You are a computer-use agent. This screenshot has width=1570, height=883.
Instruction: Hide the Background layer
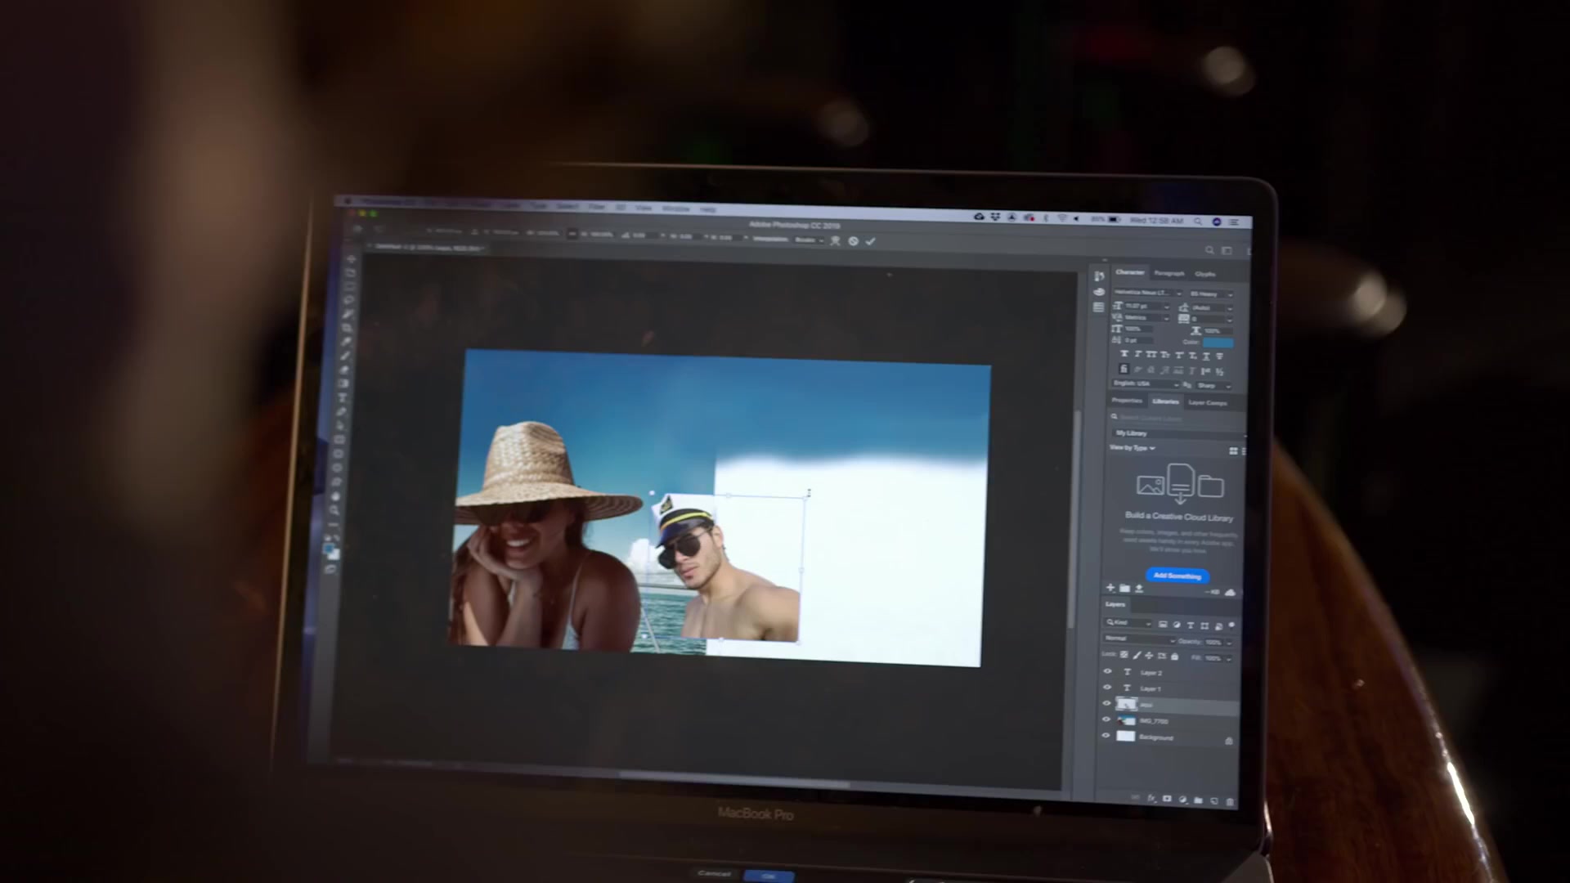coord(1106,736)
